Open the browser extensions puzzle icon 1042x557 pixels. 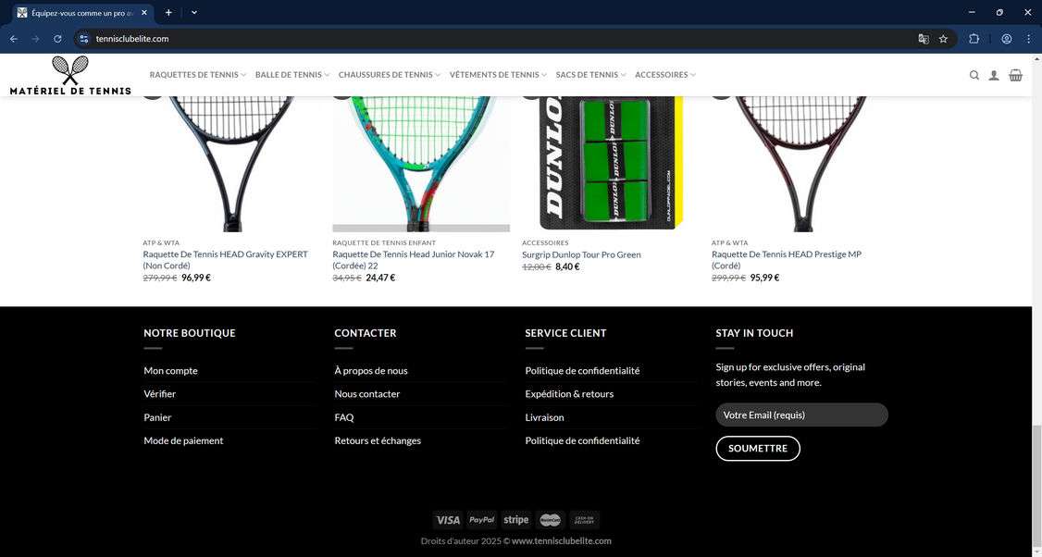pos(974,39)
